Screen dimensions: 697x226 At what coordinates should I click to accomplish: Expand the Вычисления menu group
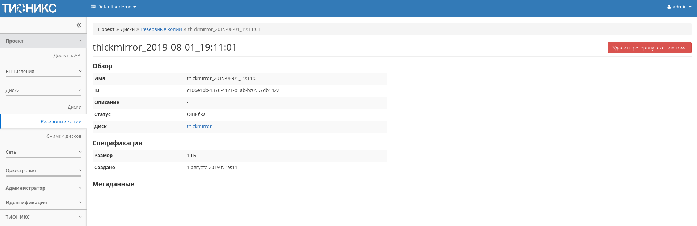tap(43, 72)
